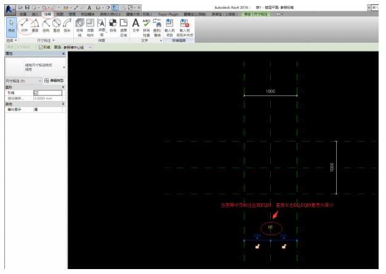Toggle the Leader (引线) checkbox in the options bar
Screen dimensions: 386x274
point(41,47)
